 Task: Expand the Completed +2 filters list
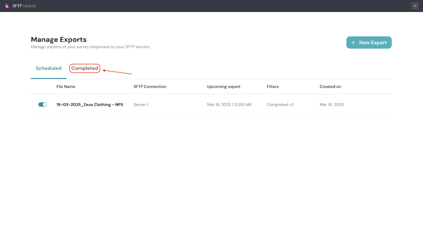pos(280,105)
